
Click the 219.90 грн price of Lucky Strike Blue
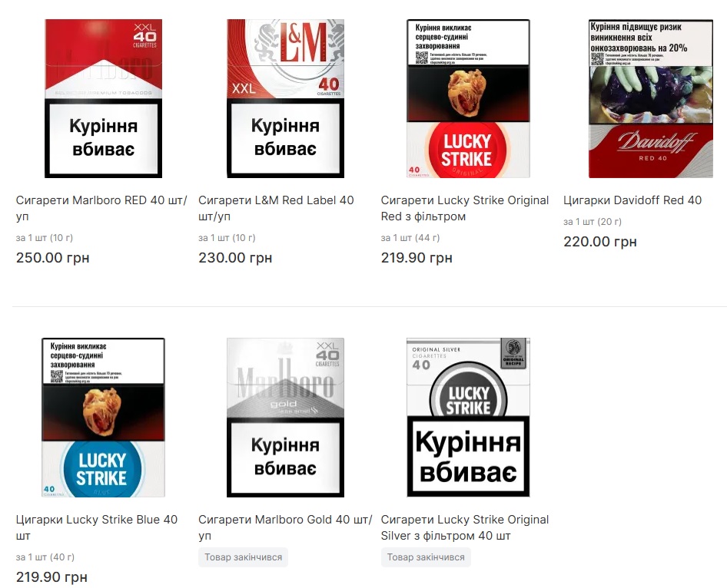[52, 577]
